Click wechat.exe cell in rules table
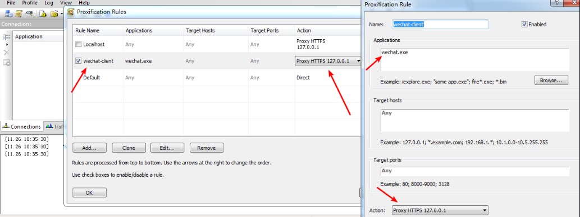This screenshot has height=217, width=580. [139, 61]
